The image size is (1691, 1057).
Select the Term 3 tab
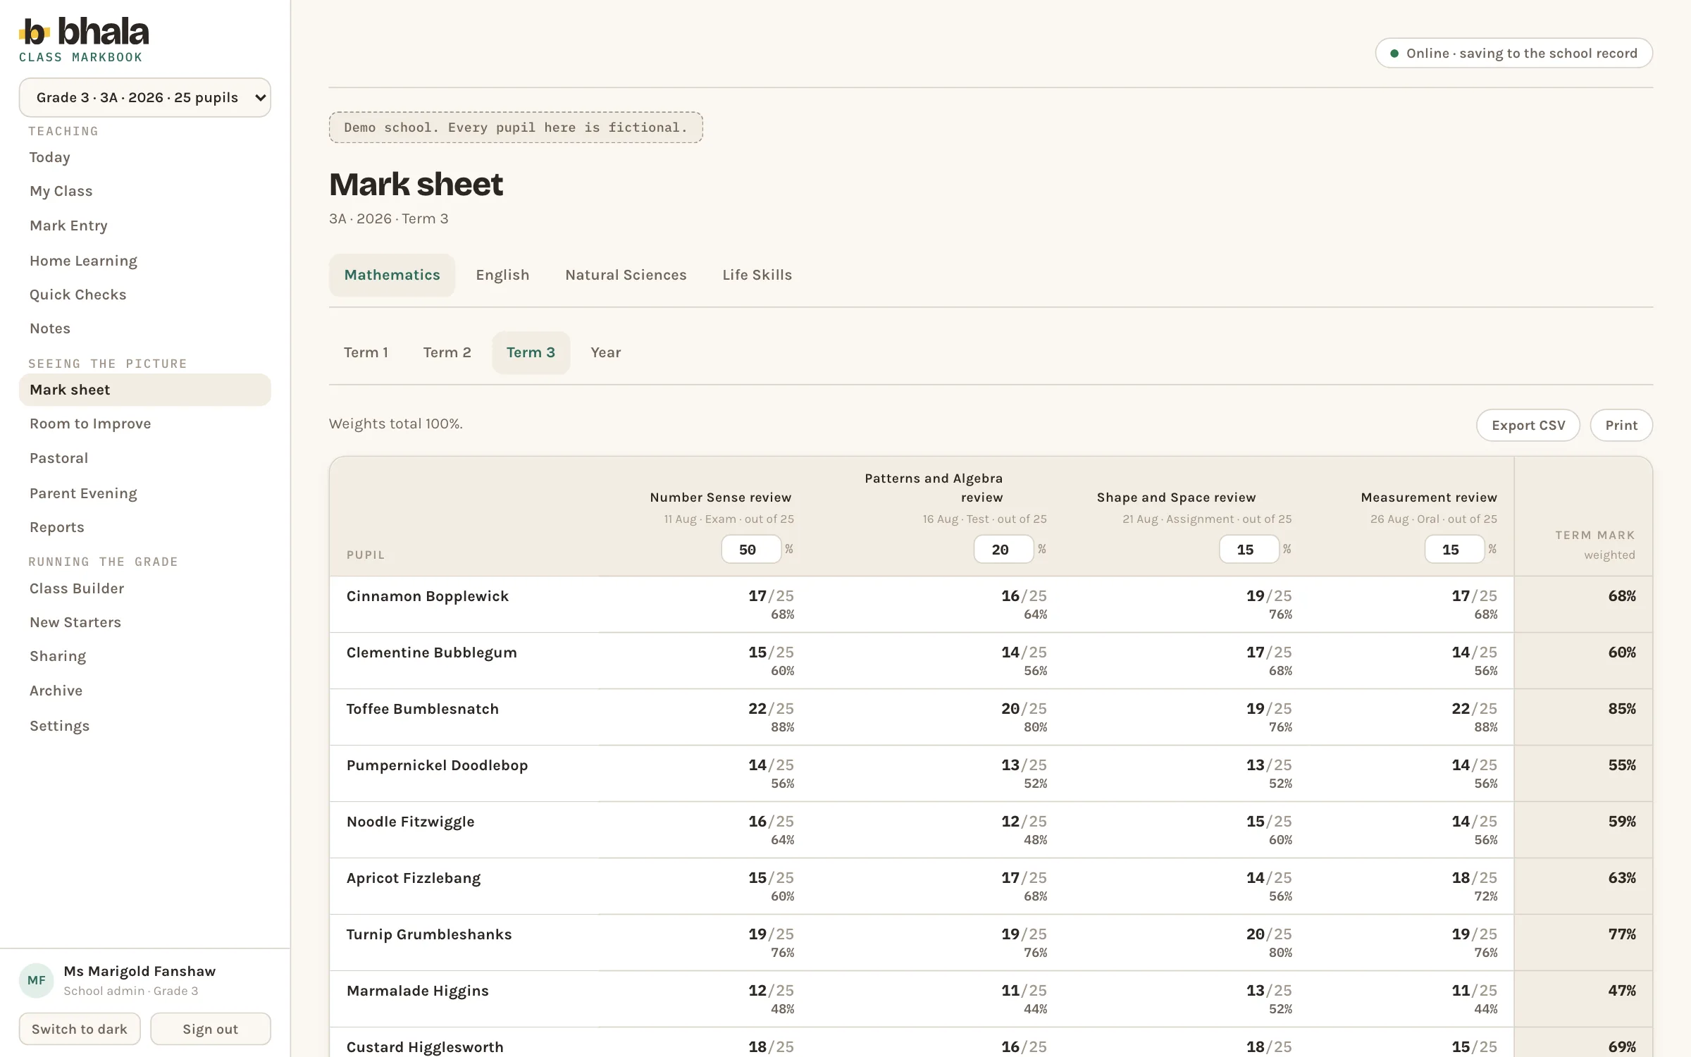click(531, 352)
